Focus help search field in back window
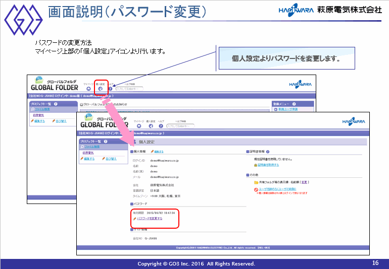The width and height of the screenshot is (389, 269). (x=129, y=89)
